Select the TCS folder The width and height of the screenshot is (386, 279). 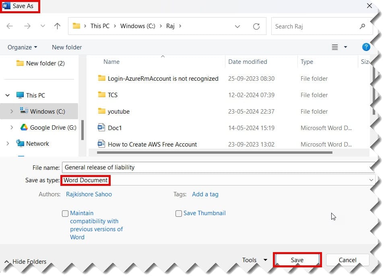[x=113, y=95]
